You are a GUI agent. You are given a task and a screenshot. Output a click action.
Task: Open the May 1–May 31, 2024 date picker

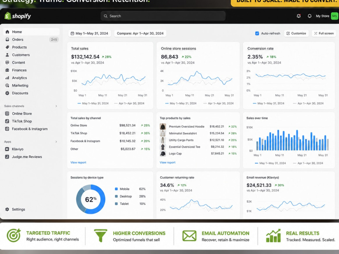click(x=90, y=34)
